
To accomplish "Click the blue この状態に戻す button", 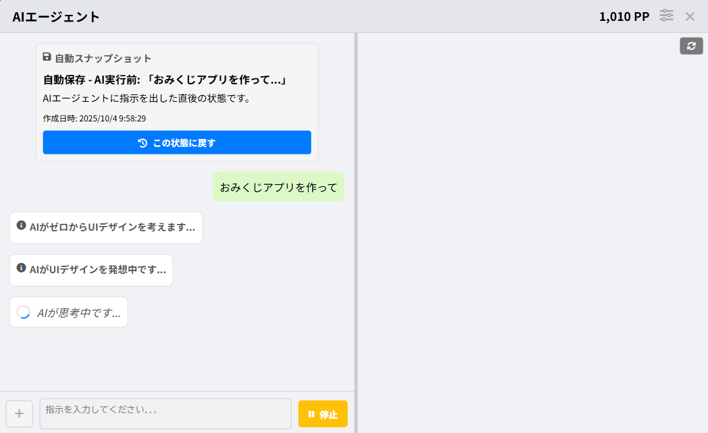I will 177,142.
